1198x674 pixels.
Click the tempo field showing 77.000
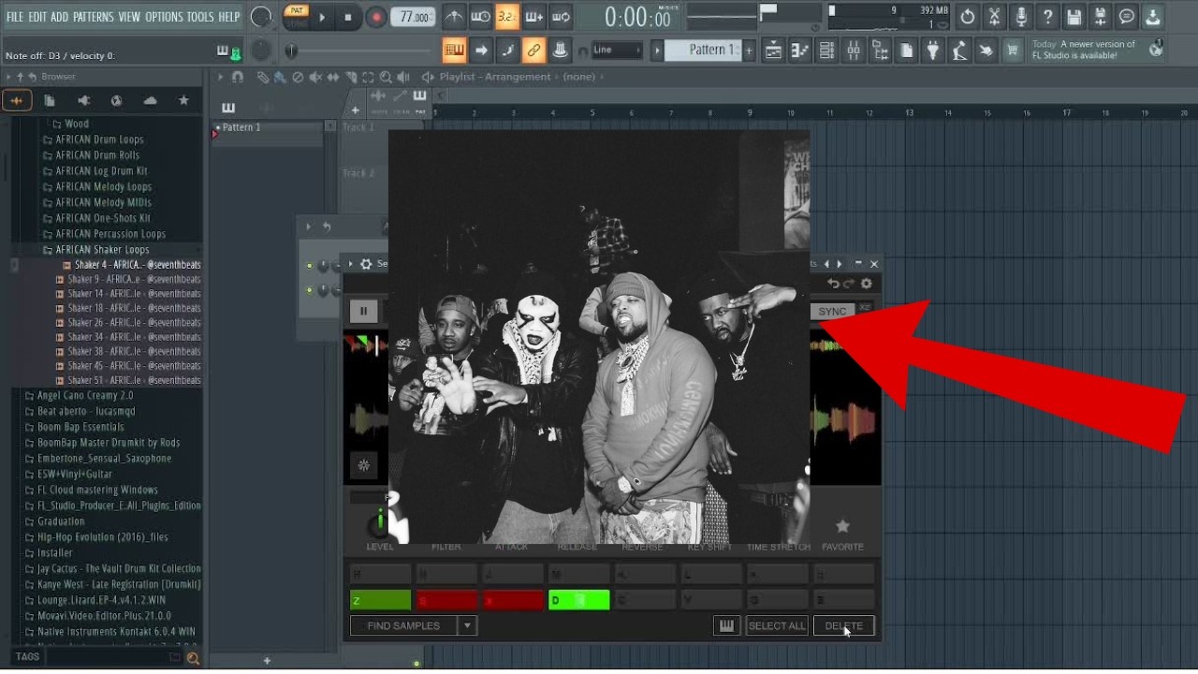pyautogui.click(x=413, y=17)
